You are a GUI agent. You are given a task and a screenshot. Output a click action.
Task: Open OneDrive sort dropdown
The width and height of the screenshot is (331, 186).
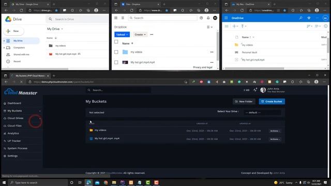(309, 26)
